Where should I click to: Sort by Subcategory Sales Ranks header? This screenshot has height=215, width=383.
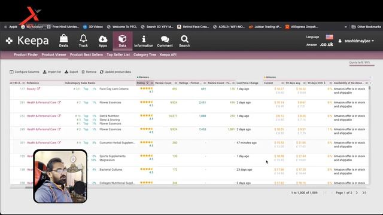pyautogui.click(x=80, y=83)
